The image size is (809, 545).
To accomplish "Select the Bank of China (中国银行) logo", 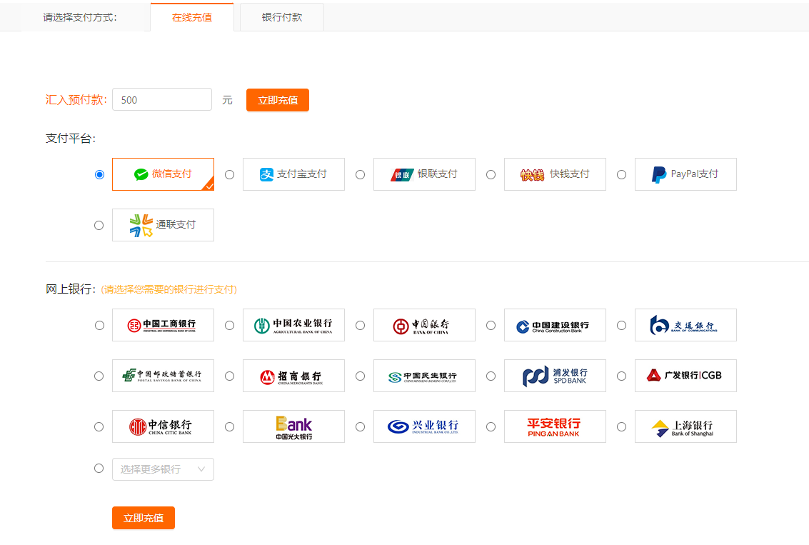I will click(424, 325).
